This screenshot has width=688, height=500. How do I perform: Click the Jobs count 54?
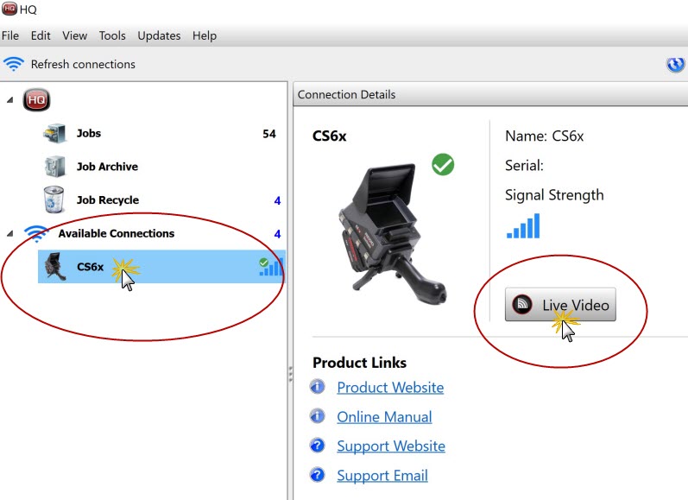click(269, 134)
